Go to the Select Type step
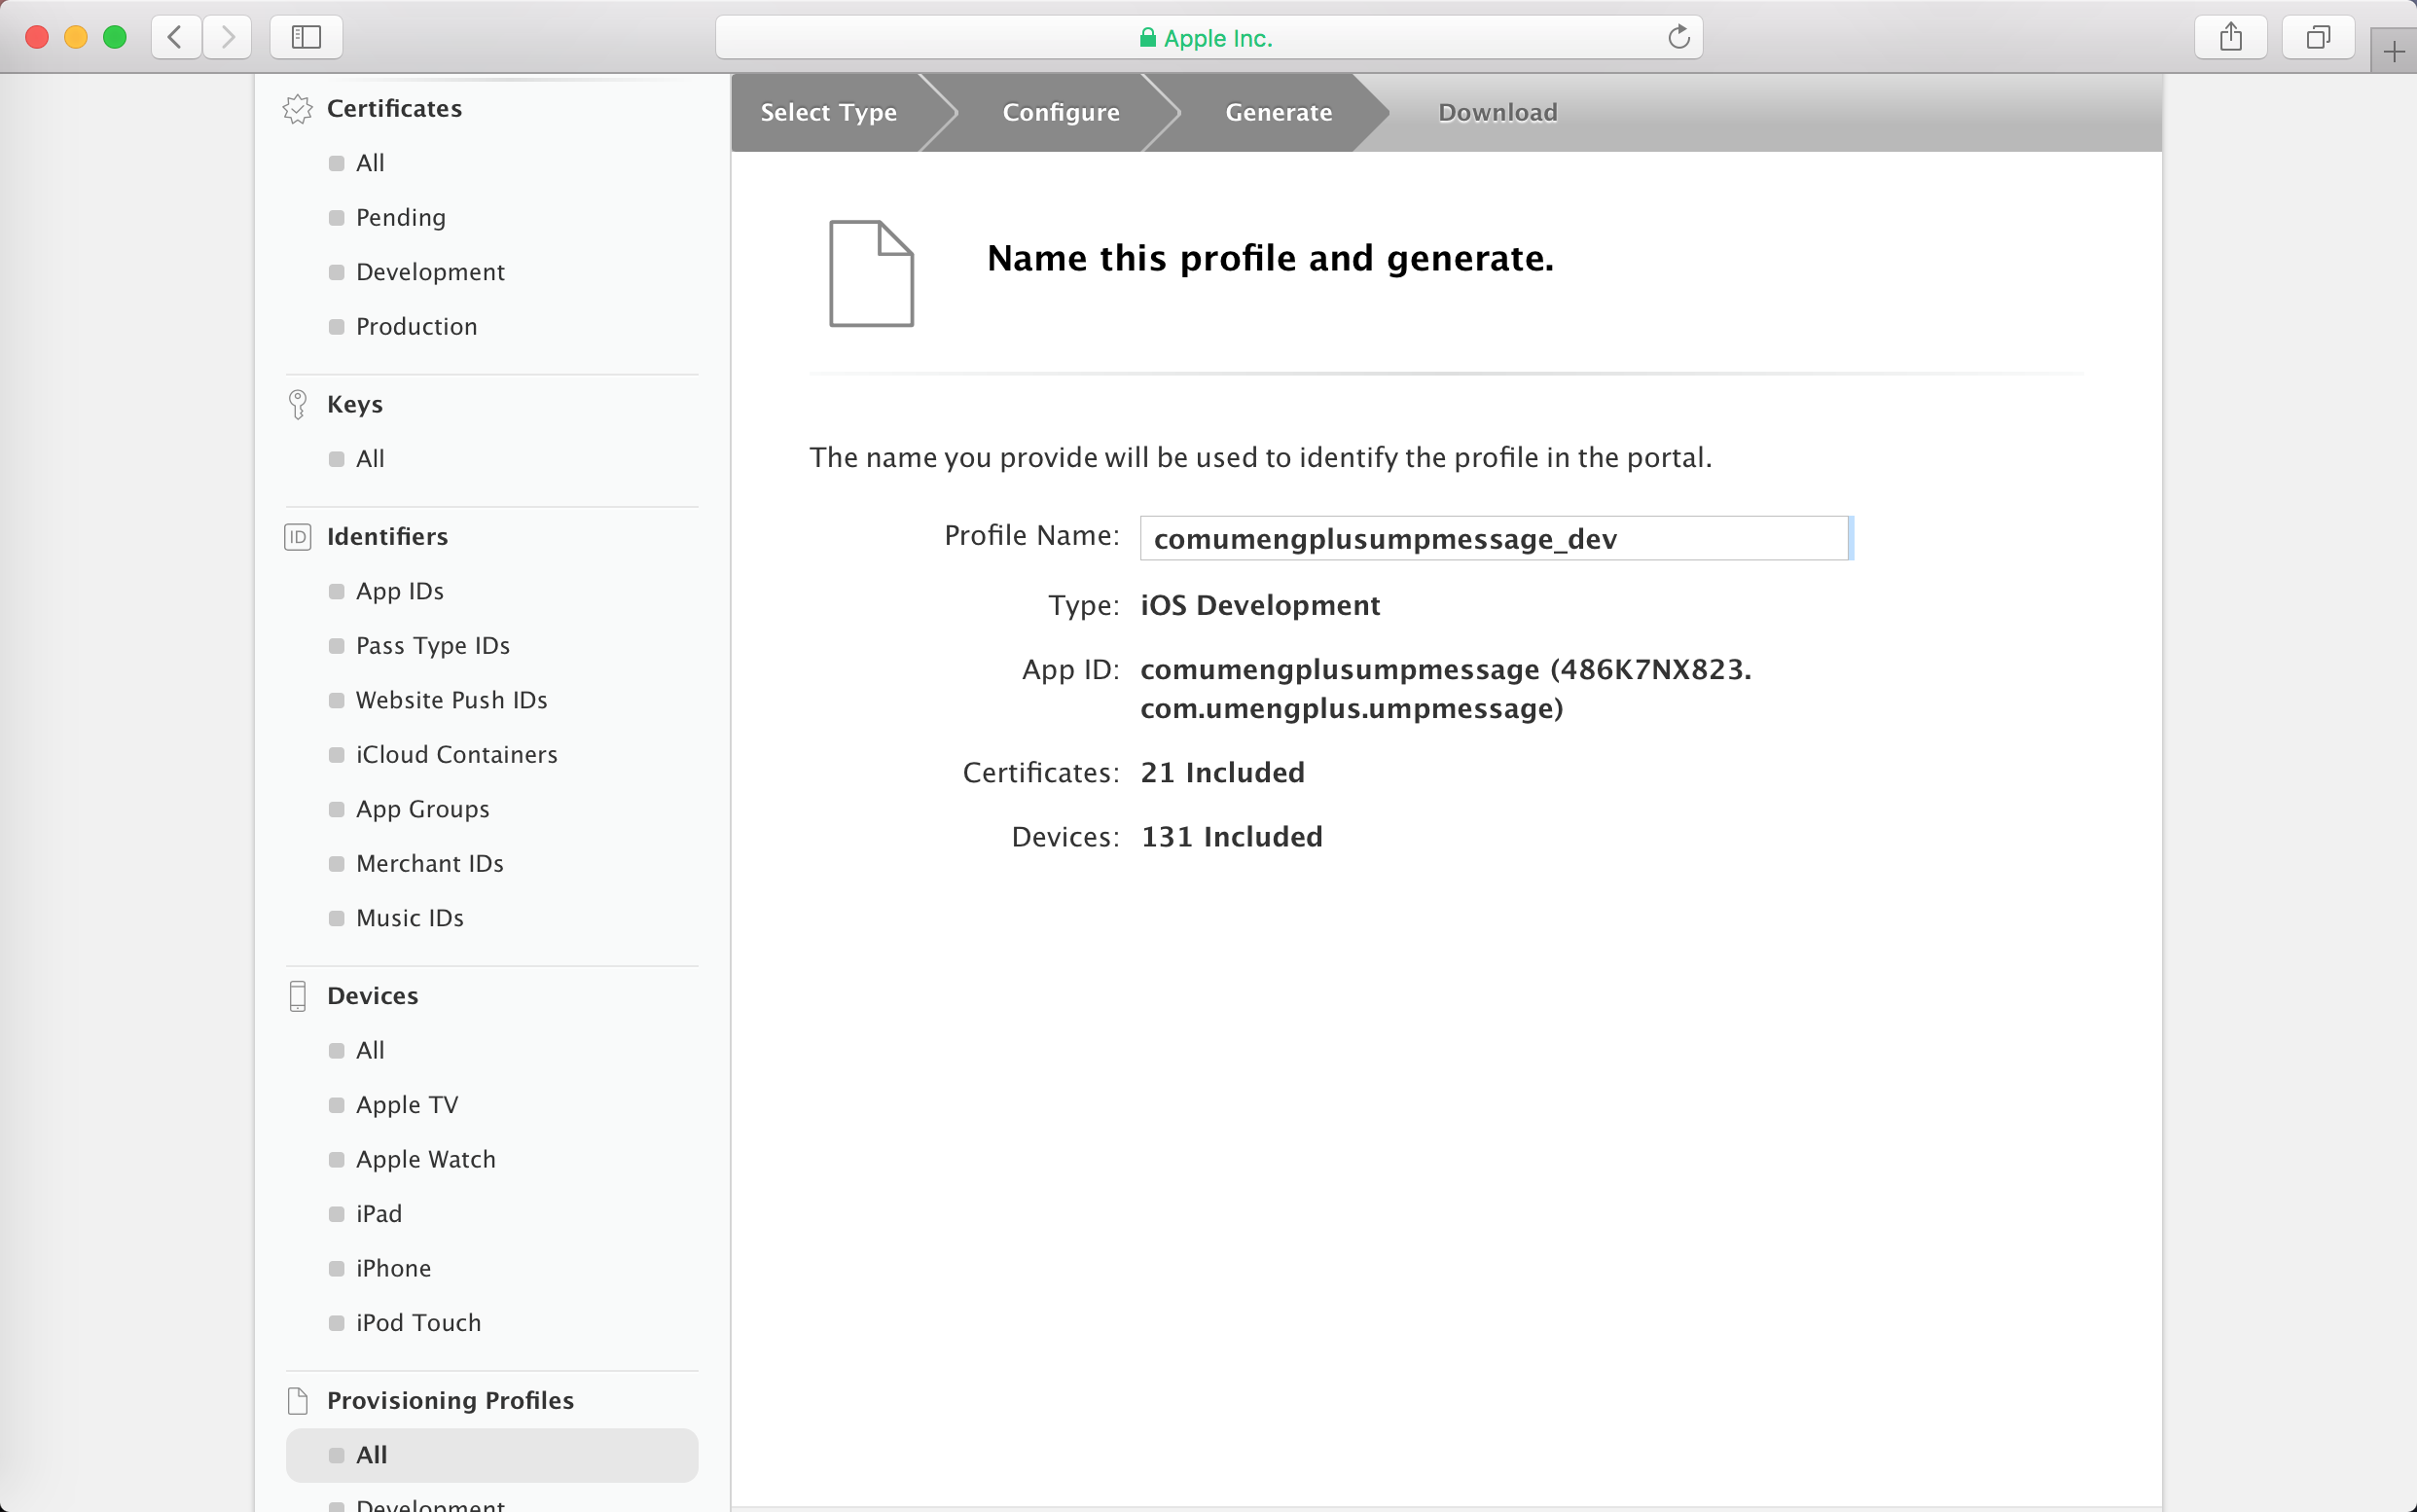 tap(828, 112)
